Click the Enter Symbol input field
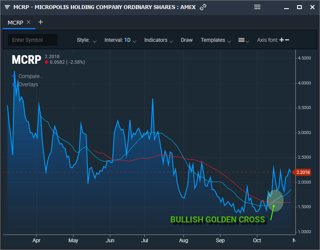This screenshot has width=320, height=250. 32,40
